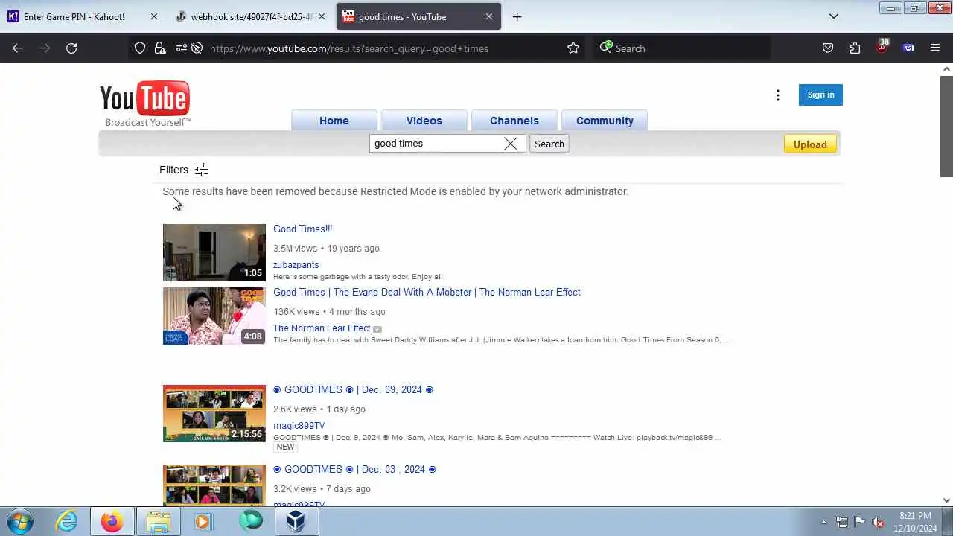The height and width of the screenshot is (536, 953).
Task: Click the site padlock security icon
Action: click(x=160, y=48)
